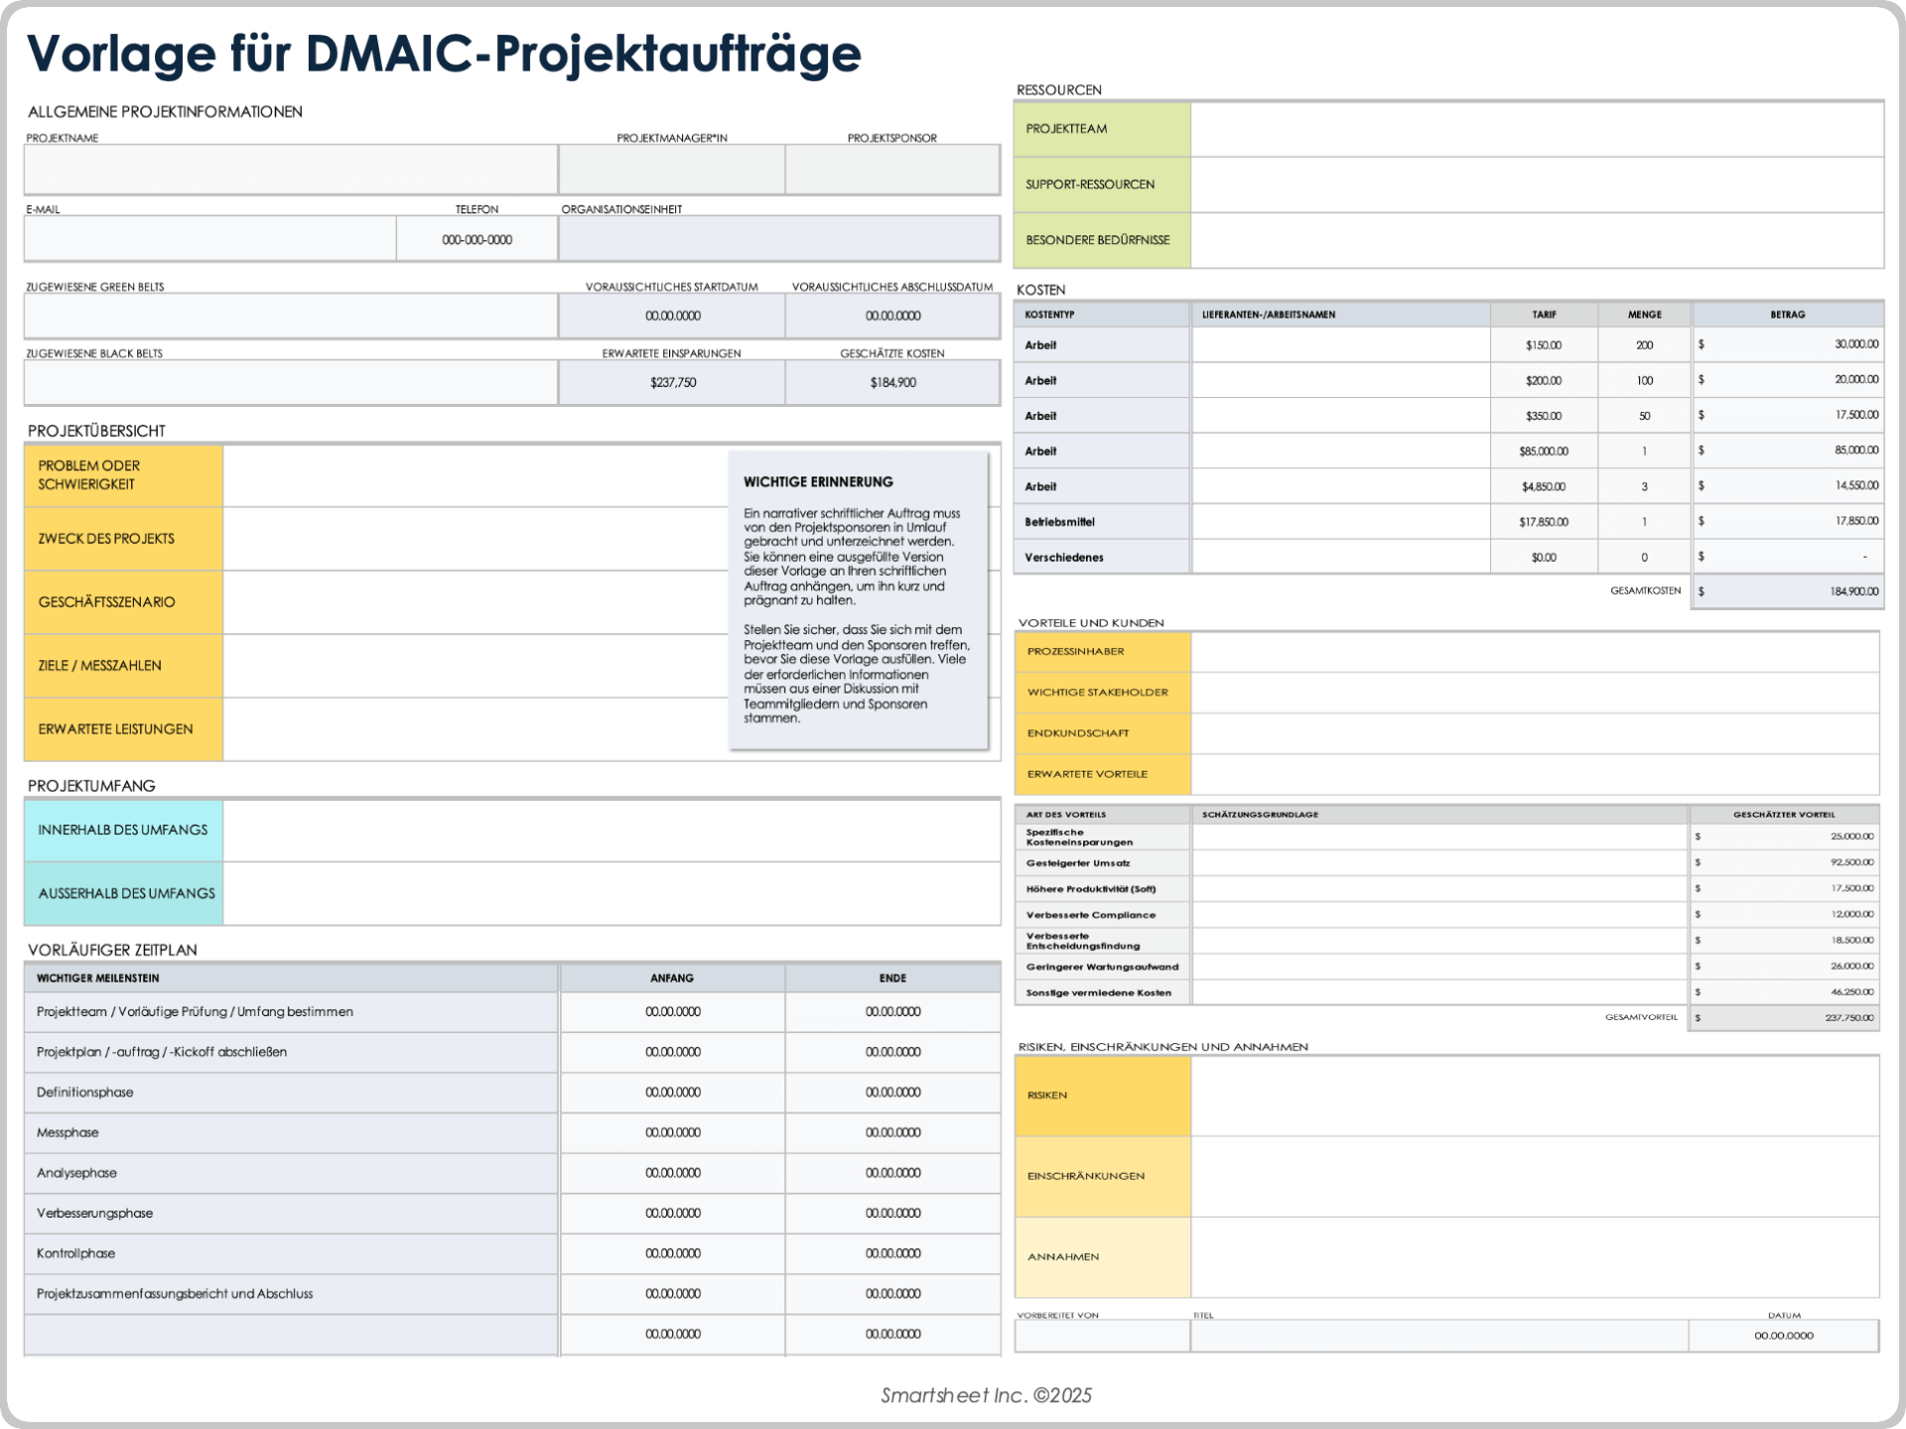Select the PROJEKTSPONSOR field

click(x=891, y=169)
